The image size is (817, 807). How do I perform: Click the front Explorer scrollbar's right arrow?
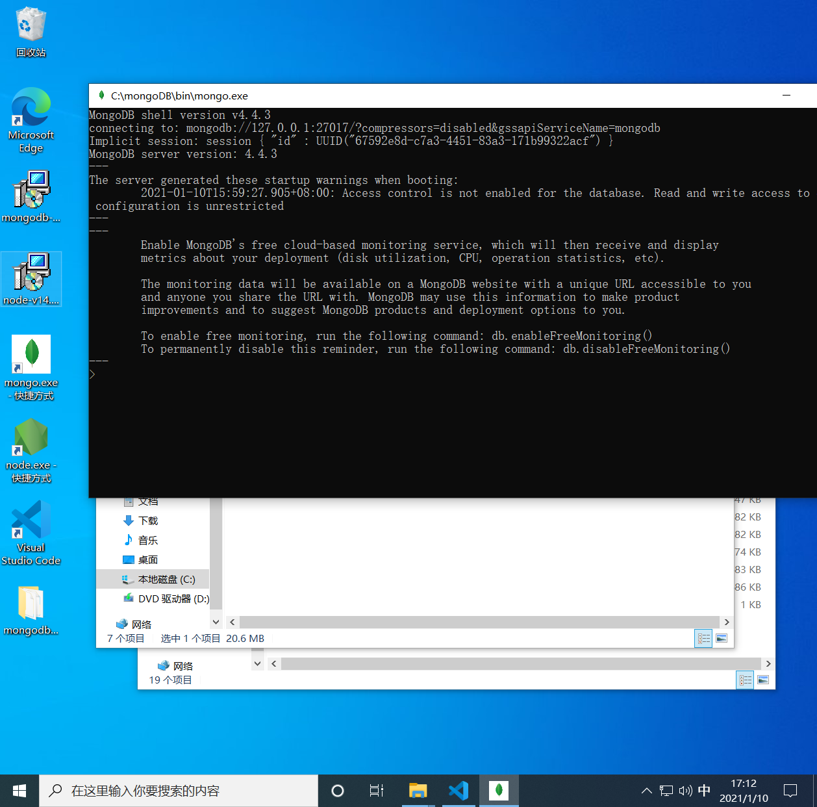point(727,622)
